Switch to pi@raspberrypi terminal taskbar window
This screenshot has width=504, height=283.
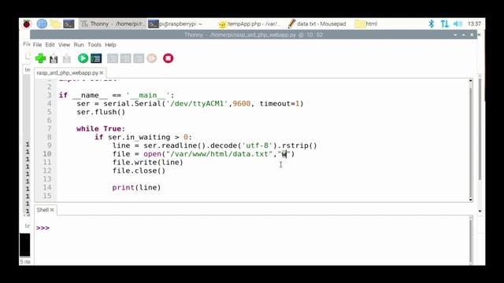coord(176,24)
